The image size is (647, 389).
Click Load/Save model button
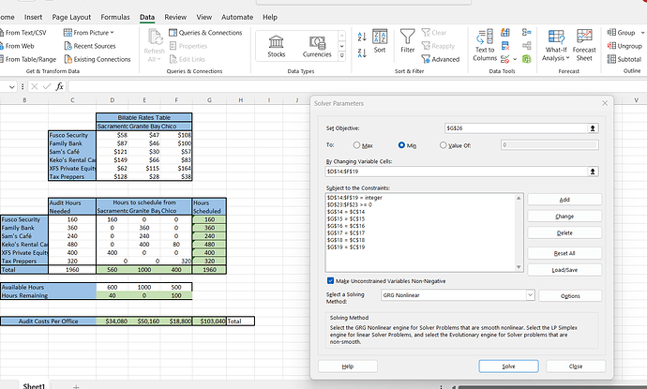(564, 270)
